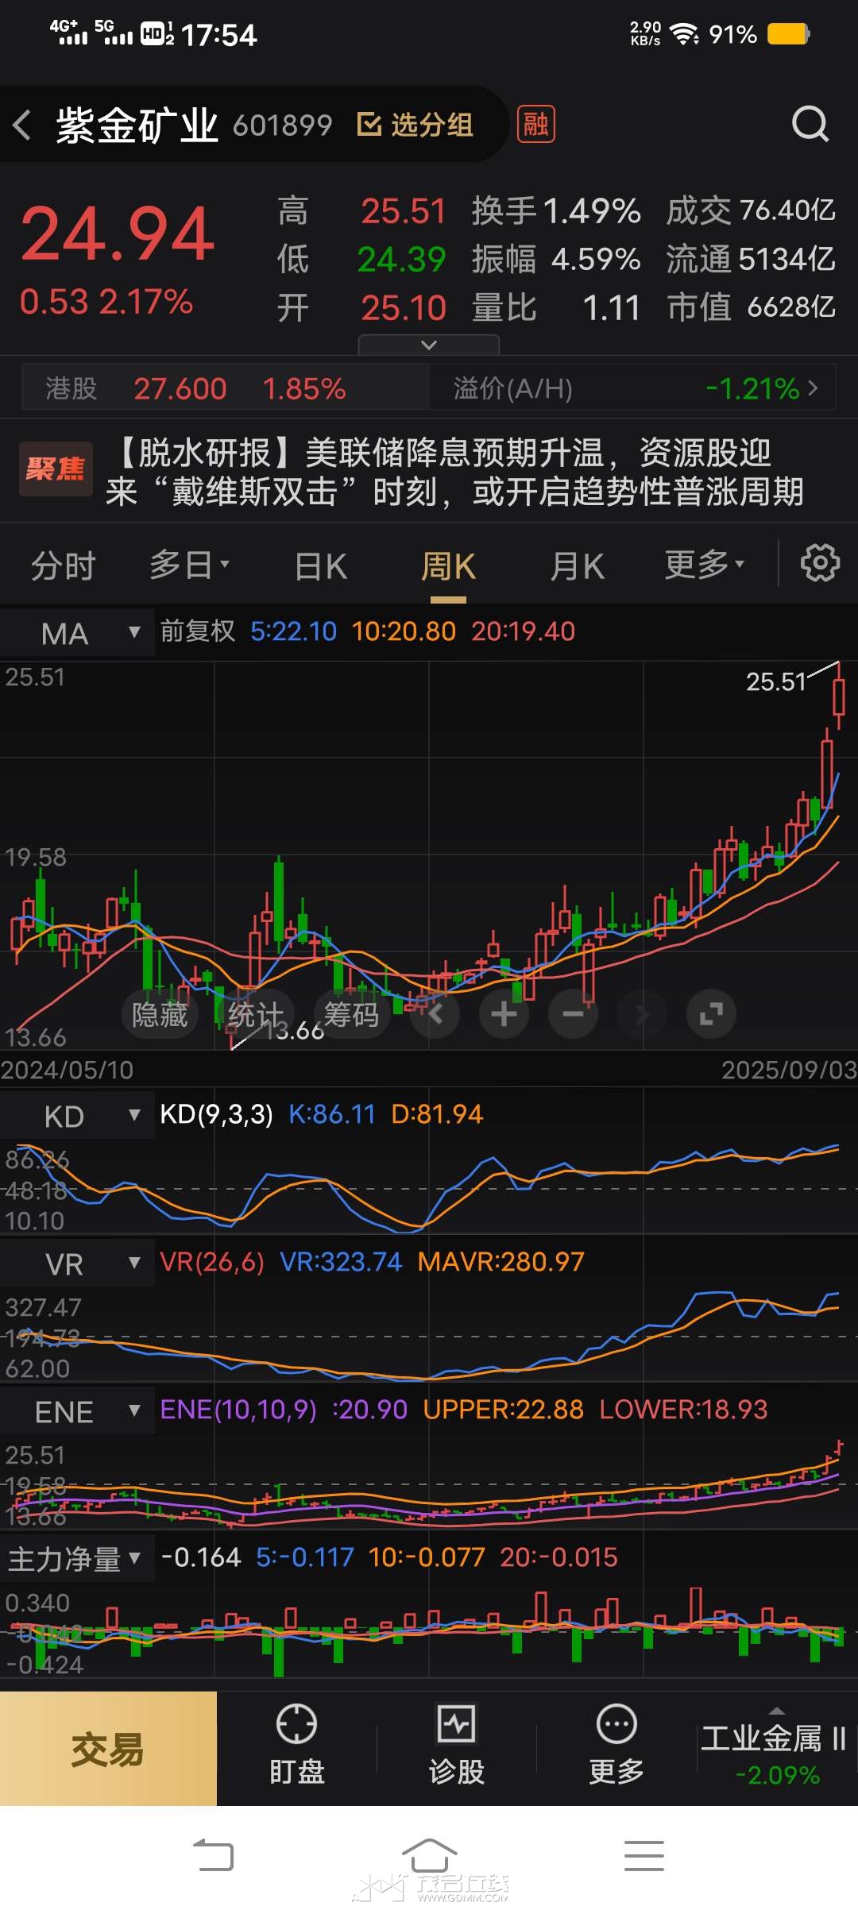Open the VR indicator dropdown

[78, 1264]
